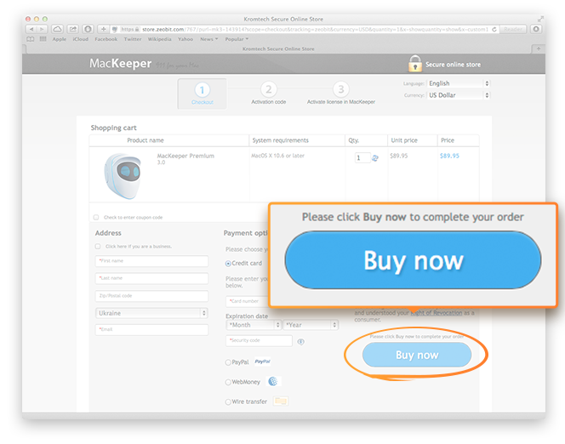Select the Wire transfer radio button

pyautogui.click(x=228, y=401)
